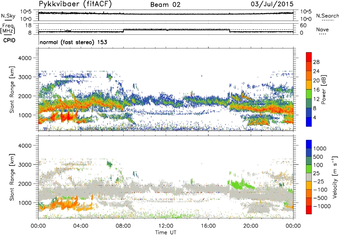Click the Time UT axis title
The image size is (339, 235).
[x=166, y=232]
